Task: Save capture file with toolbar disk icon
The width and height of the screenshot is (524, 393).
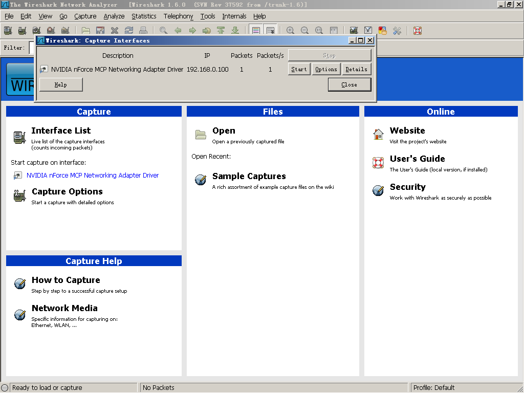Action: pyautogui.click(x=100, y=30)
